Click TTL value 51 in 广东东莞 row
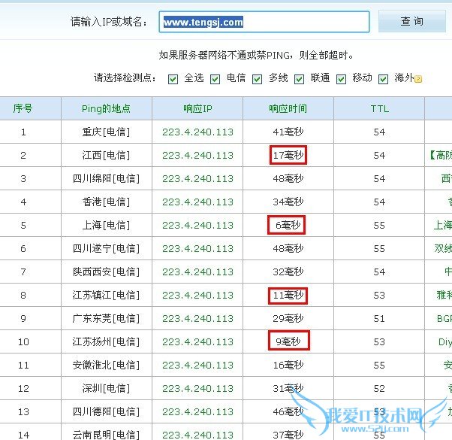The image size is (452, 440). 379,318
